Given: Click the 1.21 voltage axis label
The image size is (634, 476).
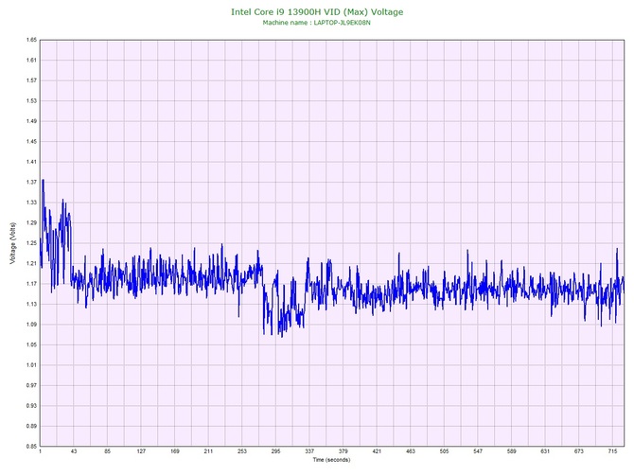Looking at the screenshot, I should click(31, 264).
